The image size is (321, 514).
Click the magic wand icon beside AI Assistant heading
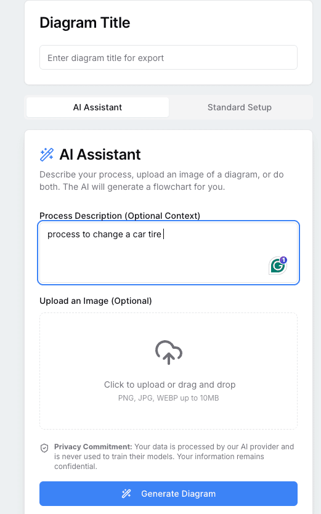pyautogui.click(x=47, y=155)
